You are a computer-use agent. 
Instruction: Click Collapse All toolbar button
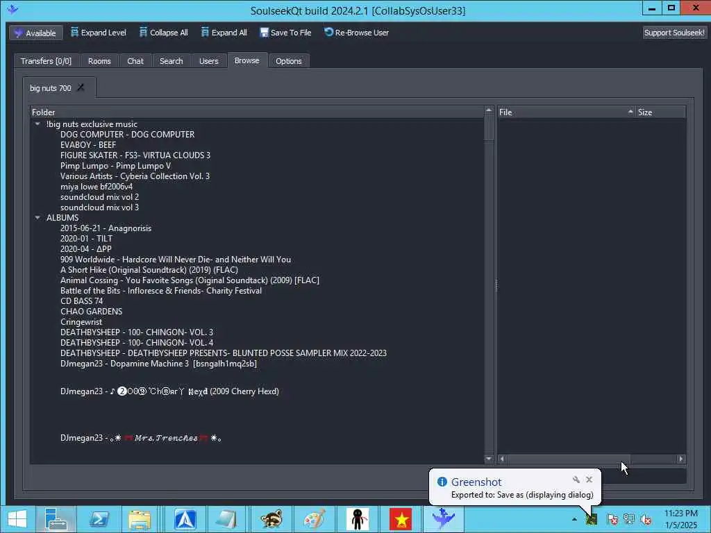pyautogui.click(x=164, y=33)
